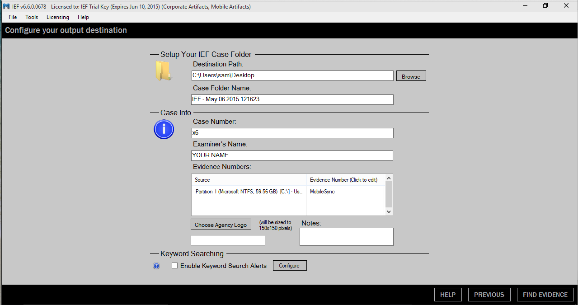Viewport: 578px width, 305px height.
Task: Click the Notes text box
Action: (x=347, y=237)
